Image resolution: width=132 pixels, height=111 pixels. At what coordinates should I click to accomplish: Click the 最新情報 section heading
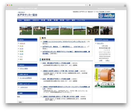pyautogui.click(x=46, y=59)
